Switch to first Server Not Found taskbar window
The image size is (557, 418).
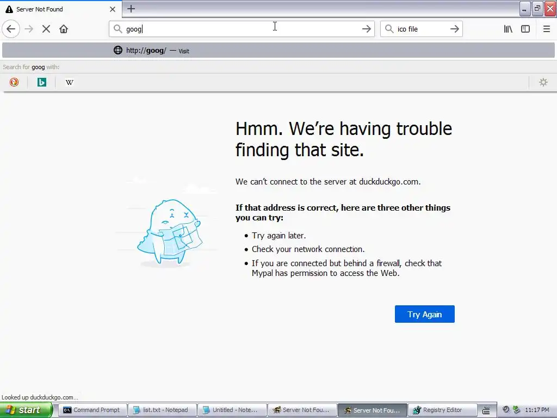tap(302, 410)
